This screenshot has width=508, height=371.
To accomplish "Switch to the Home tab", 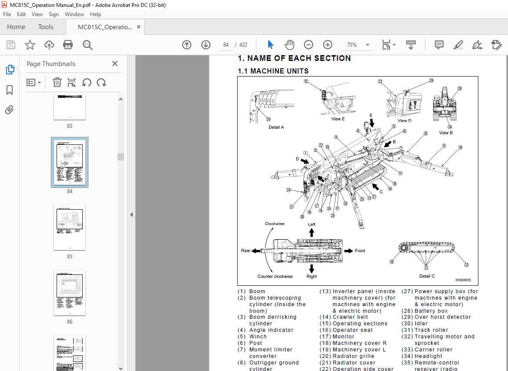I will click(x=16, y=27).
